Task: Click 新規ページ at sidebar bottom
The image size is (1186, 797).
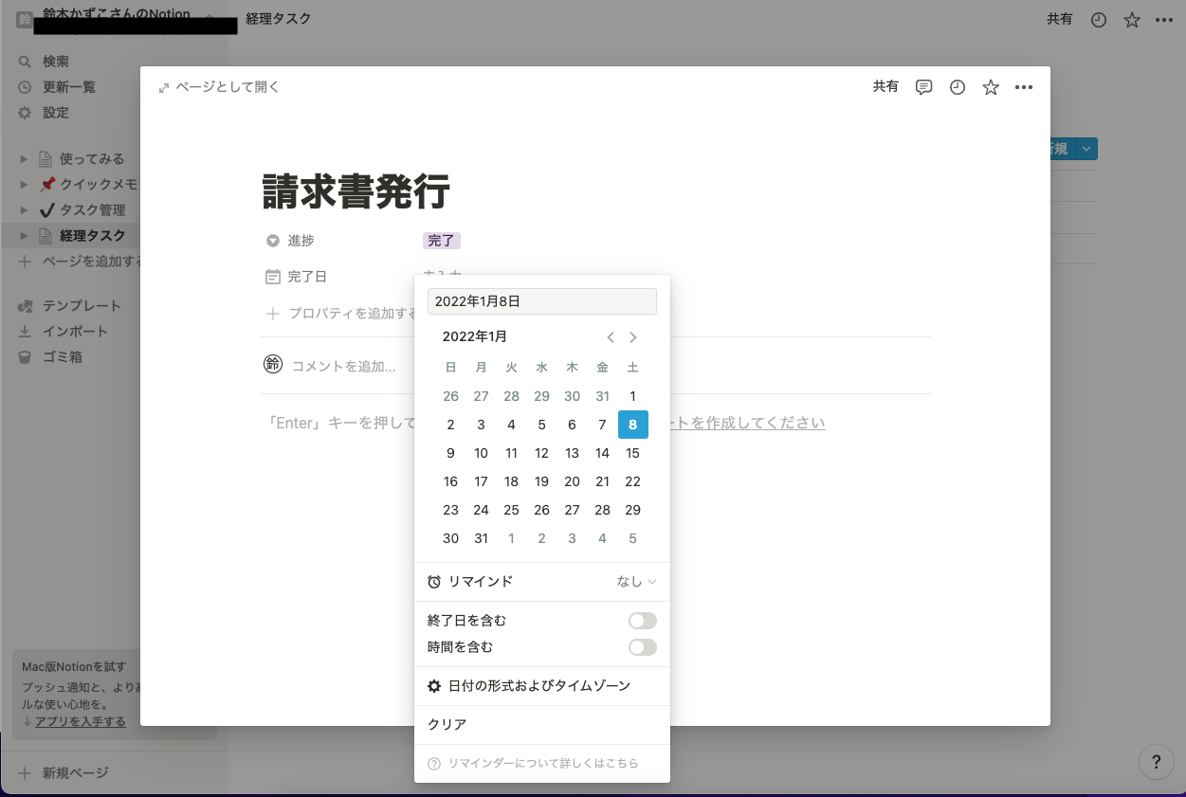Action: 76,773
